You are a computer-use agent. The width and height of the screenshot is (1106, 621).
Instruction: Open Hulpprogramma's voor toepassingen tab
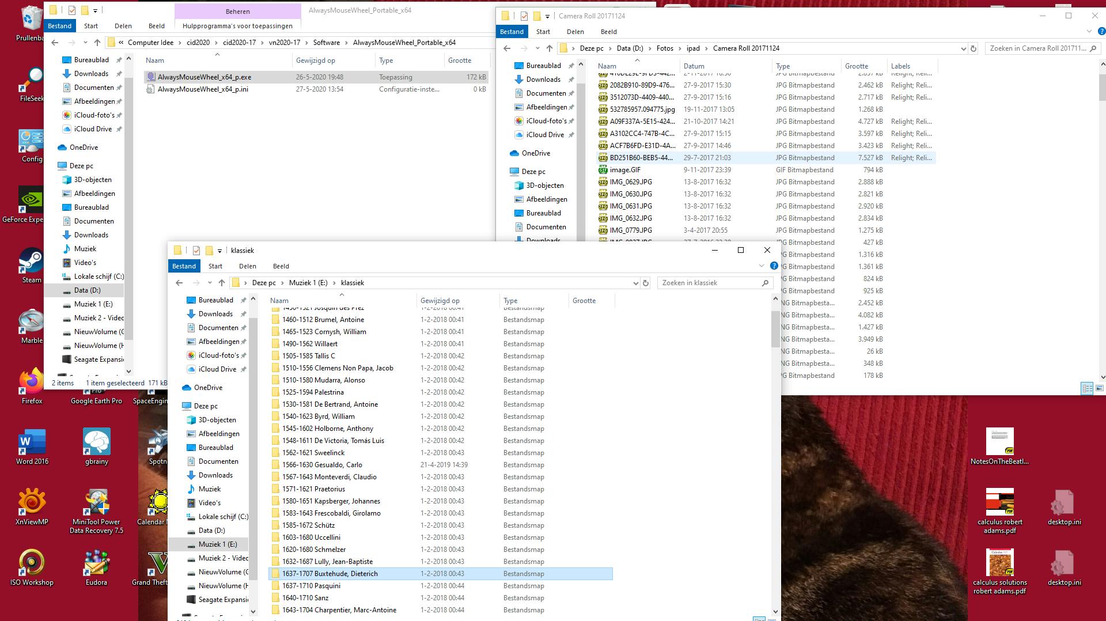pos(237,26)
